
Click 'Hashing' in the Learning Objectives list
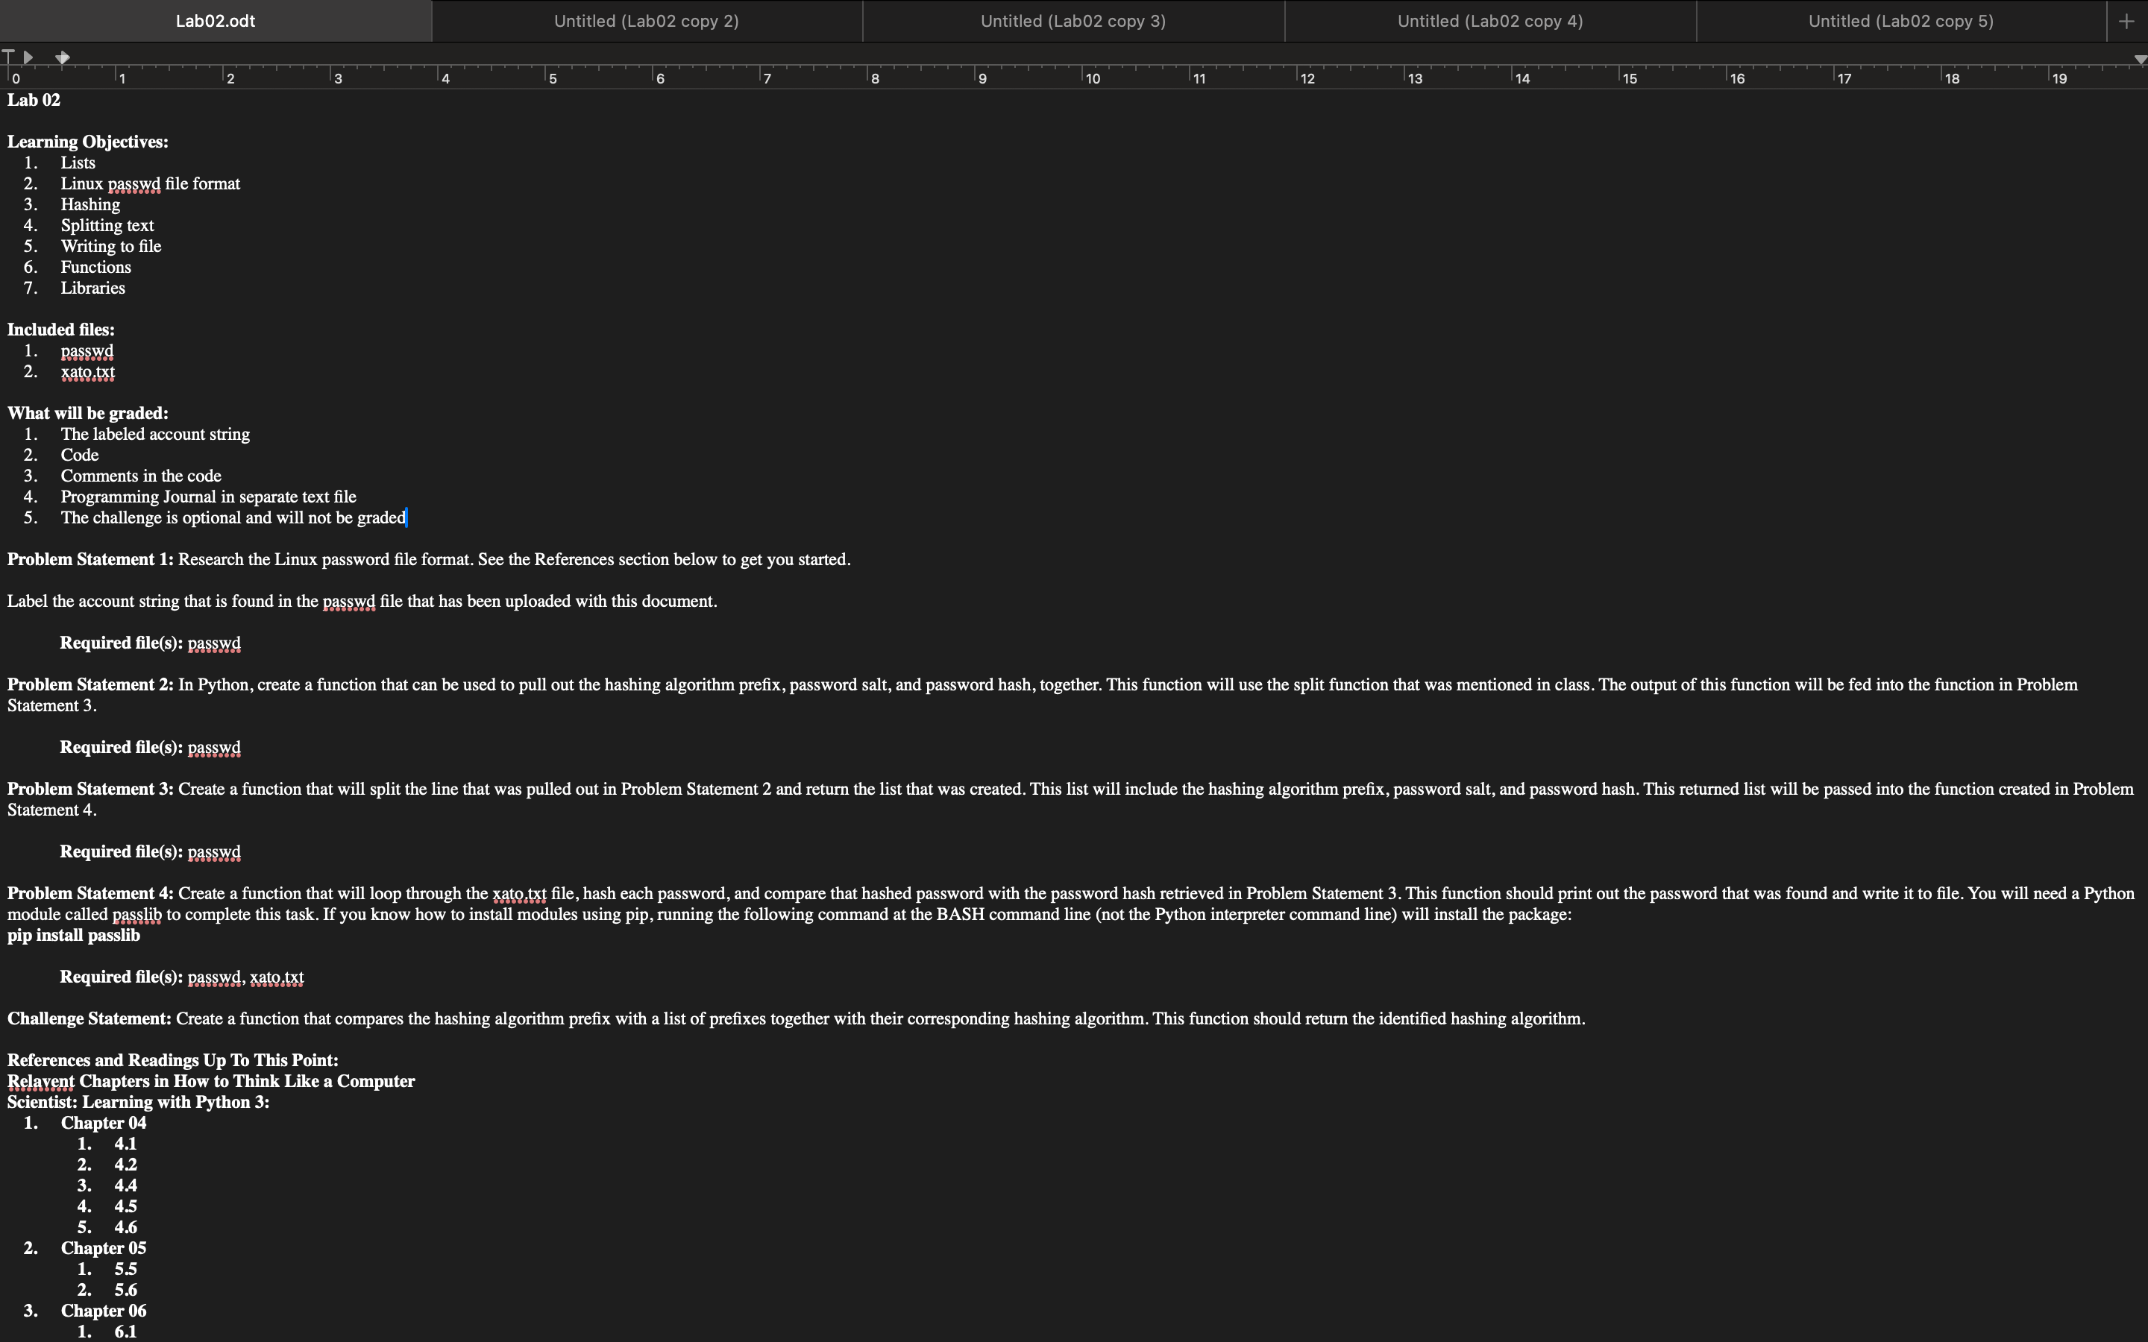89,205
